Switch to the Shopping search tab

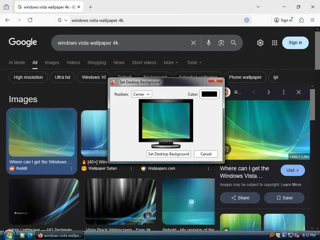[97, 62]
